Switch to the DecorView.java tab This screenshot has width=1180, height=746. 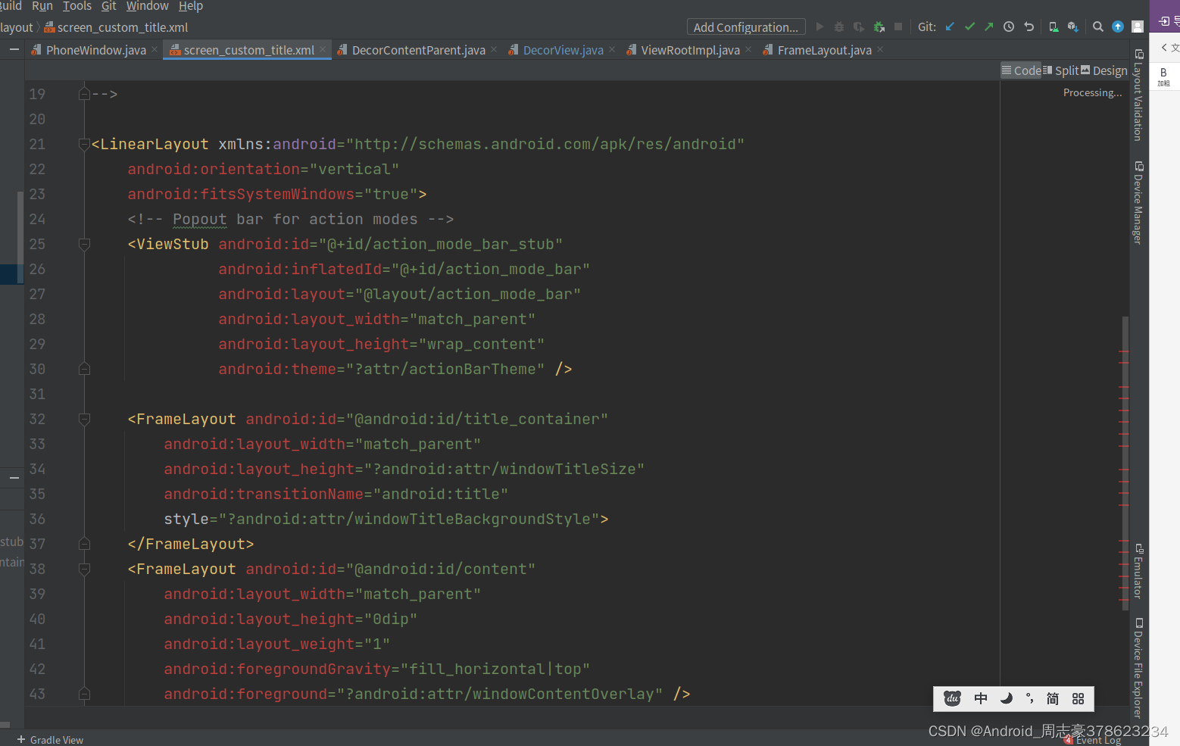(x=563, y=50)
